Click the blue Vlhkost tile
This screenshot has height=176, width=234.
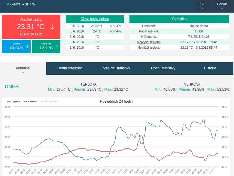(x=16, y=47)
